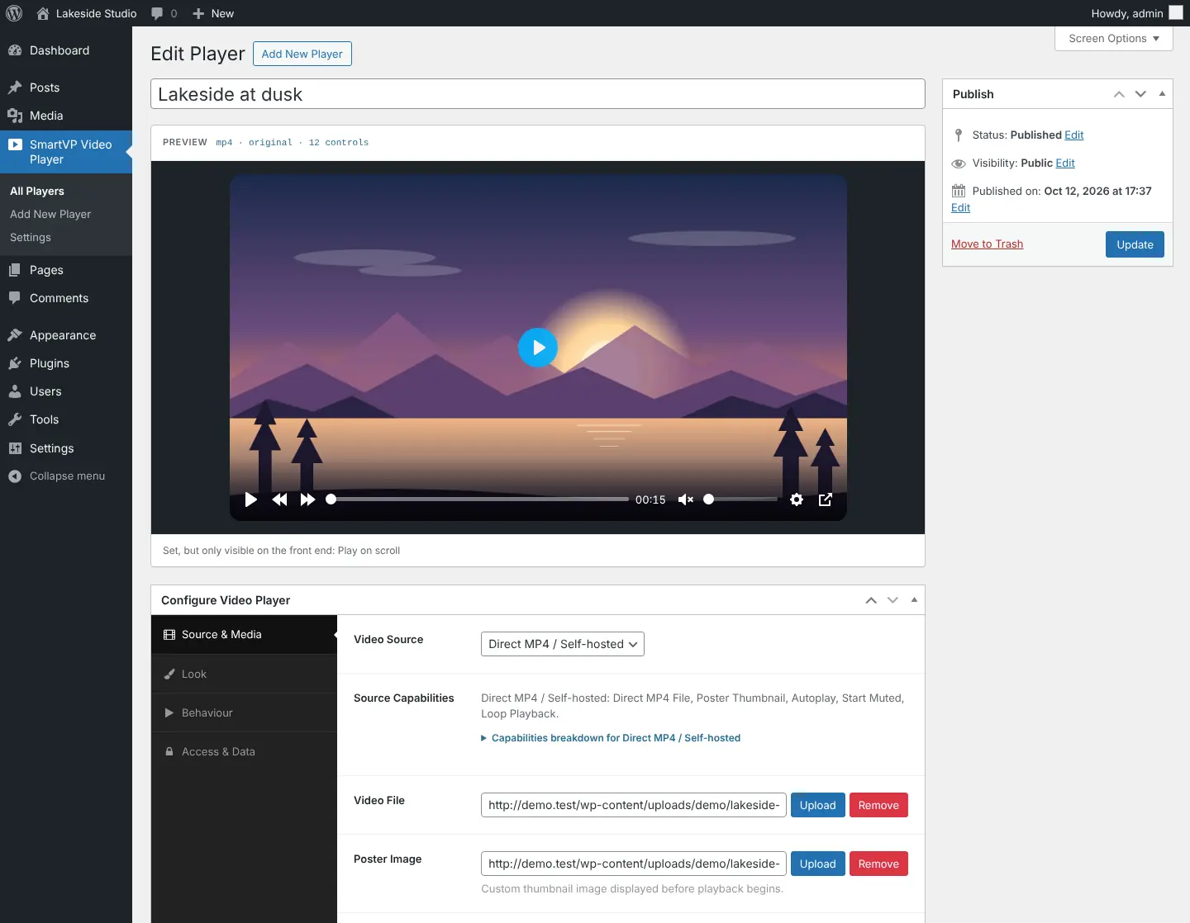Toggle the muted speaker icon in player
Screen dimensions: 1190x923
[x=685, y=499]
